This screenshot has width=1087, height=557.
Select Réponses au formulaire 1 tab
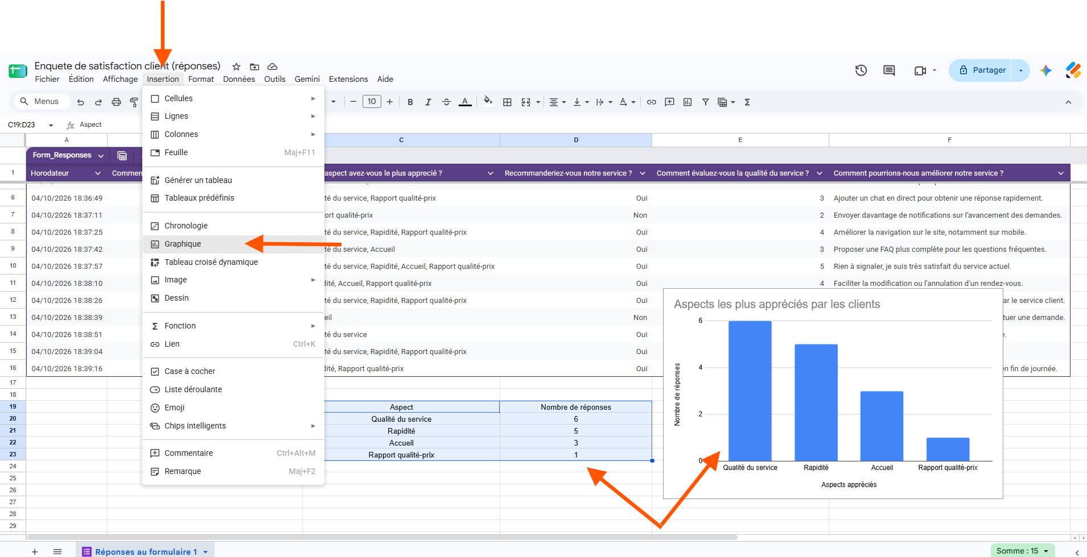coord(146,551)
